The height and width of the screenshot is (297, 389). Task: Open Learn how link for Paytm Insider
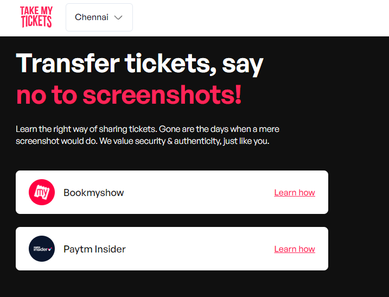[x=294, y=249]
